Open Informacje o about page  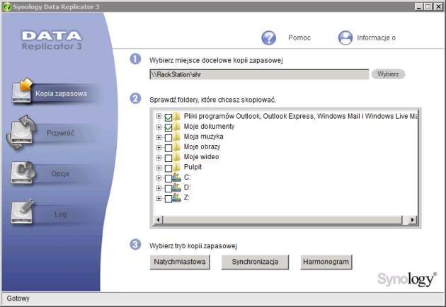(376, 37)
